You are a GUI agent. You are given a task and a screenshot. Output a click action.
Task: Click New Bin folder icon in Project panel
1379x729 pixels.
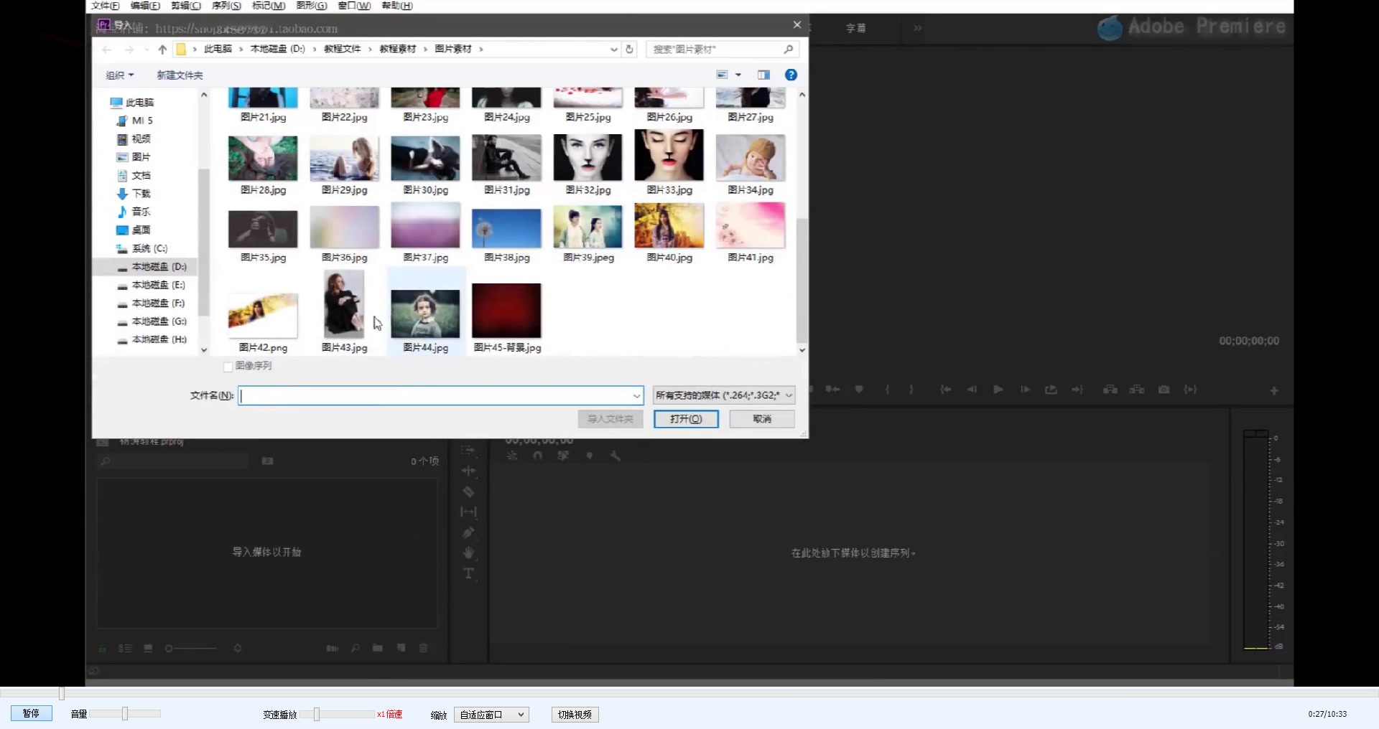(378, 648)
